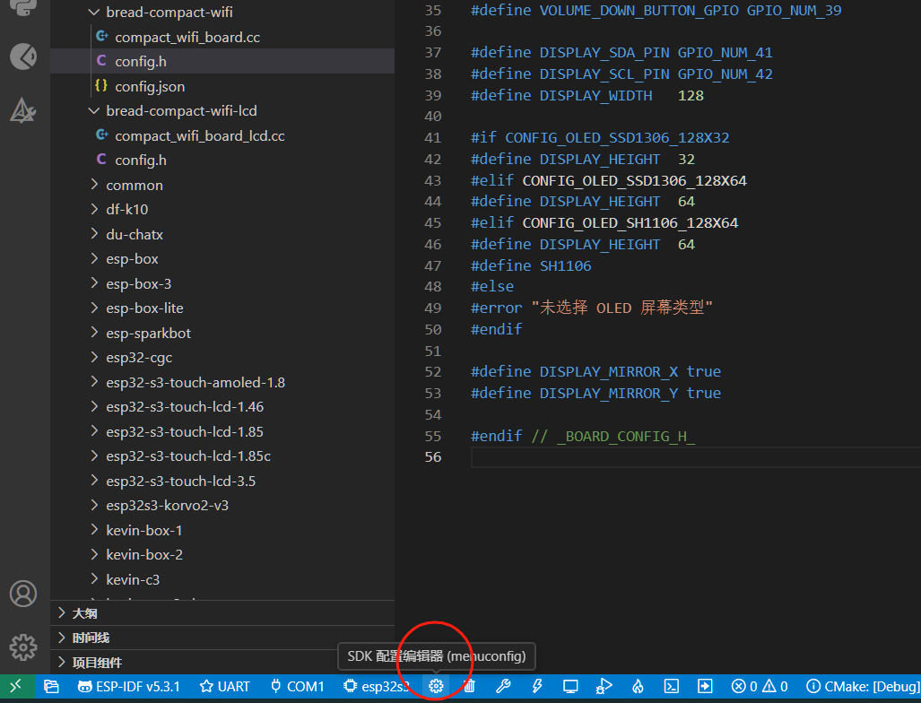
Task: Select COM1 serial port in status bar
Action: [x=296, y=686]
